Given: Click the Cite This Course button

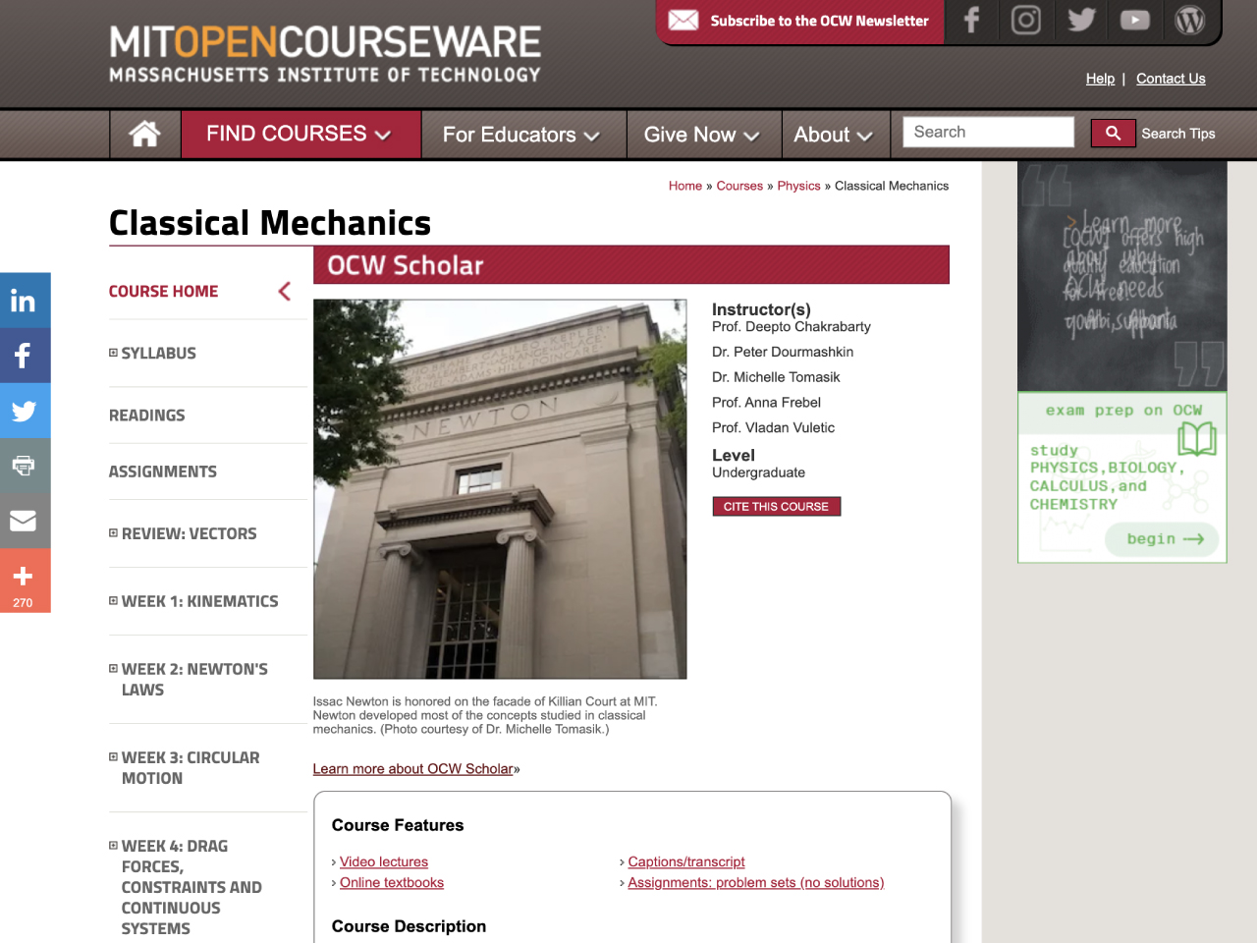Looking at the screenshot, I should (776, 507).
